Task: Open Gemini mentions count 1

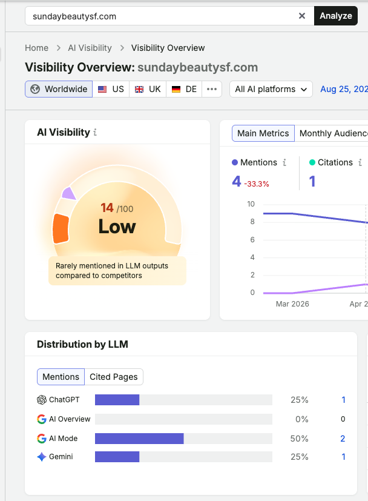Action: 343,457
